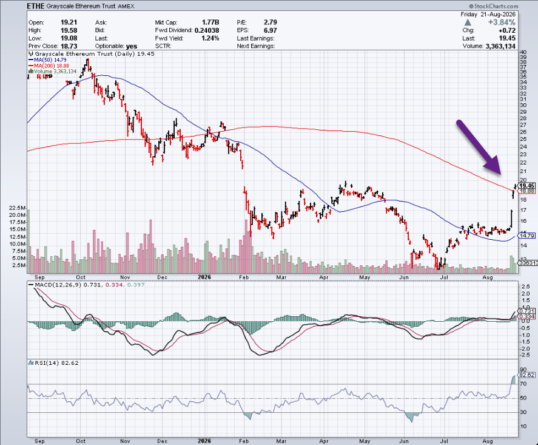Image resolution: width=538 pixels, height=445 pixels.
Task: Click the P/E 2.79 value
Action: click(x=271, y=22)
